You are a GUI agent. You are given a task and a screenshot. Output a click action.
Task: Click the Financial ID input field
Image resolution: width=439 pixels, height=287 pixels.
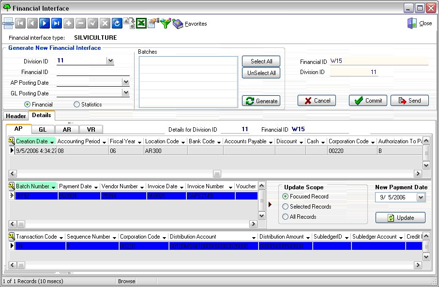93,72
